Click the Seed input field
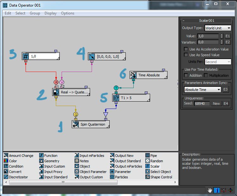 click(x=202, y=104)
